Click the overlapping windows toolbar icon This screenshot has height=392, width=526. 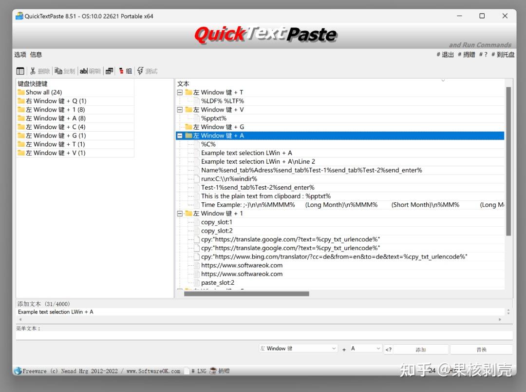108,71
